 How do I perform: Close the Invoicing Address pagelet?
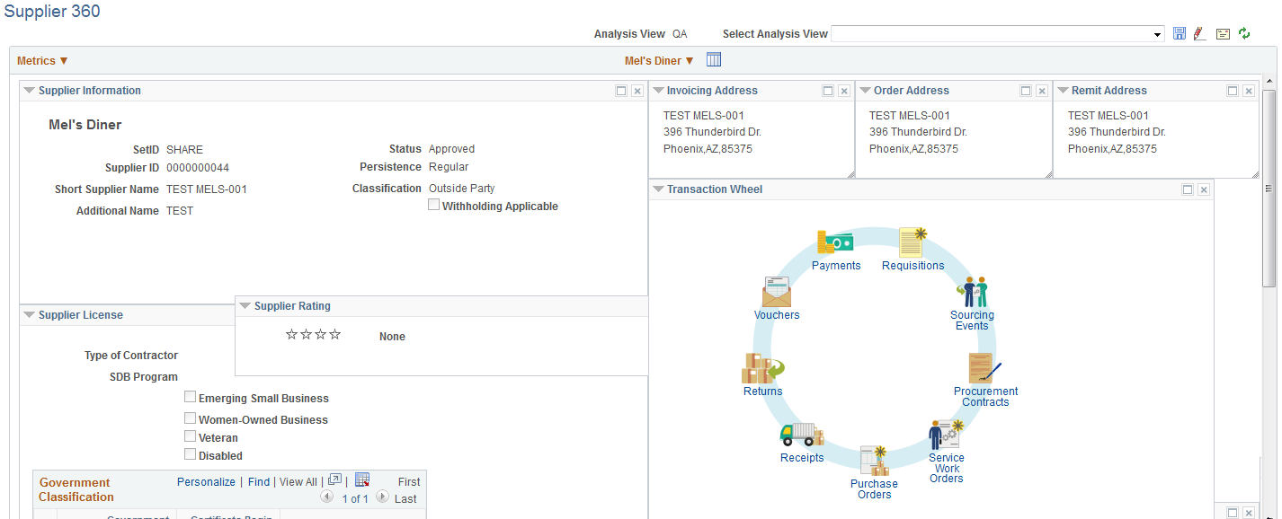(x=844, y=91)
